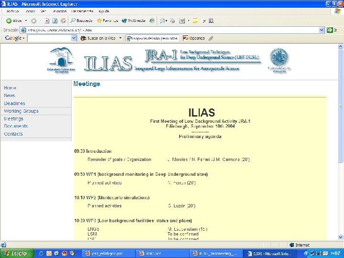Open the Edit with Word dropdown arrow

coord(188,21)
